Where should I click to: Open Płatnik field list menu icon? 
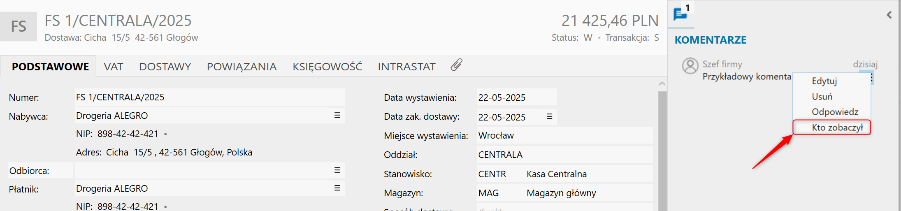(337, 188)
